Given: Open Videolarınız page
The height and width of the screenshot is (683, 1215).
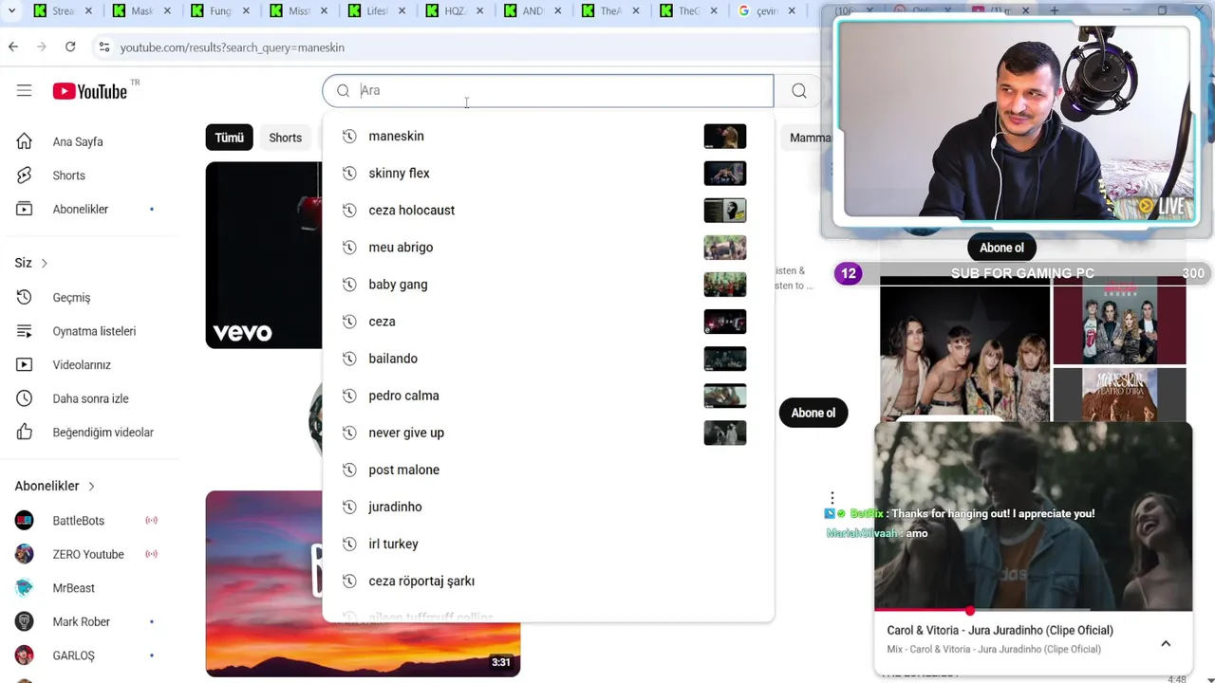Looking at the screenshot, I should pyautogui.click(x=82, y=365).
